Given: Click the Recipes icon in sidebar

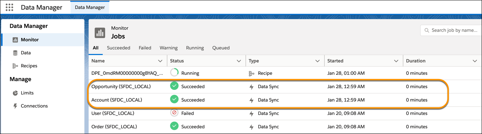Looking at the screenshot, I should coord(15,66).
